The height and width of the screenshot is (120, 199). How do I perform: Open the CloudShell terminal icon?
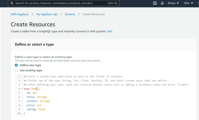tap(155, 3)
